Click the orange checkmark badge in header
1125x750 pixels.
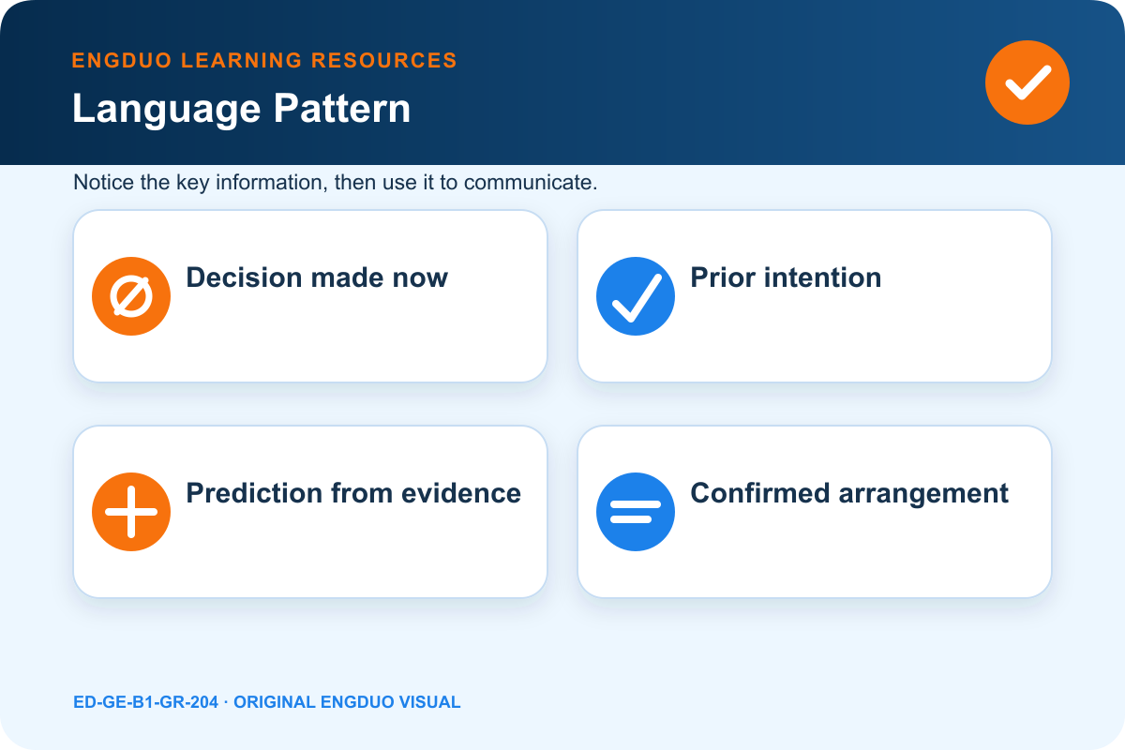[x=1027, y=82]
